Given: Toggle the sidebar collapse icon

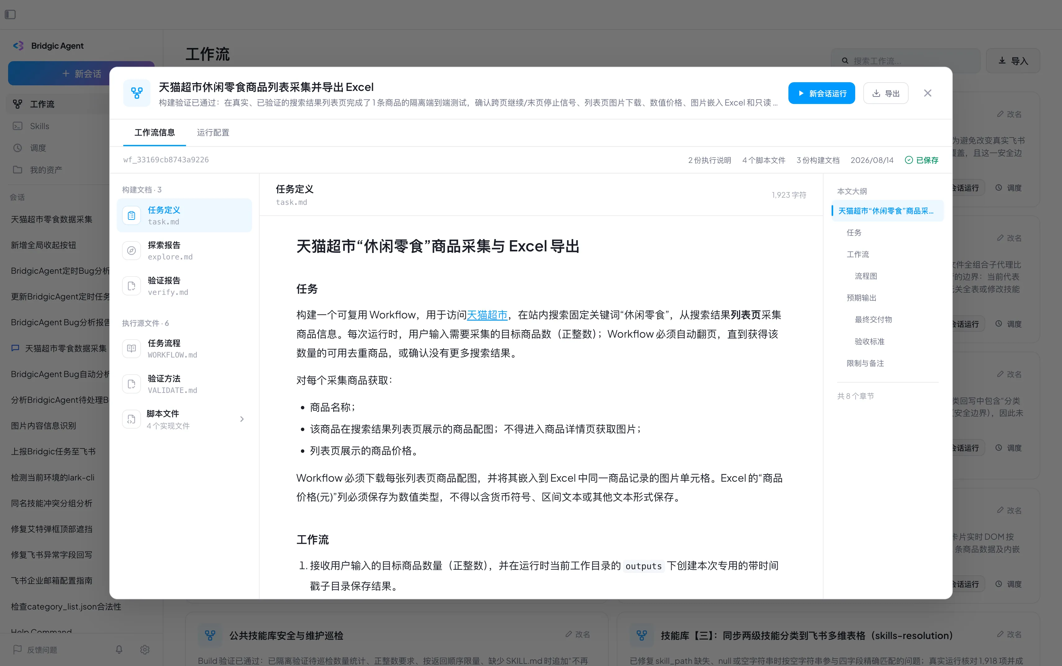Looking at the screenshot, I should coord(10,15).
